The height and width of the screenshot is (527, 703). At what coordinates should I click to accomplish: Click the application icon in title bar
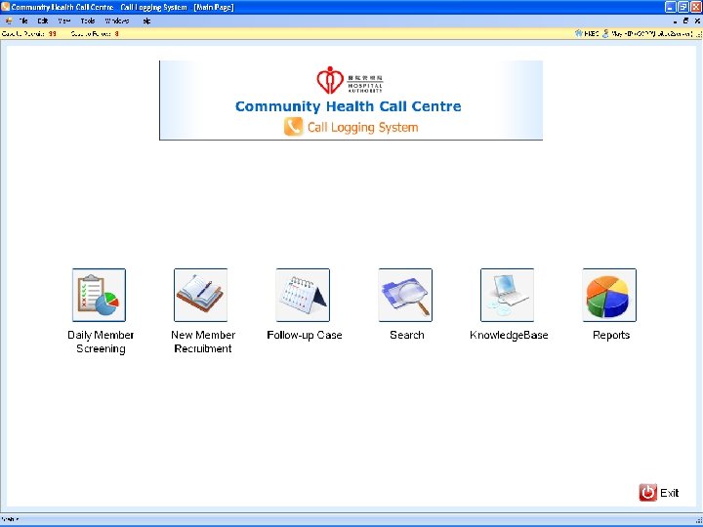point(6,7)
